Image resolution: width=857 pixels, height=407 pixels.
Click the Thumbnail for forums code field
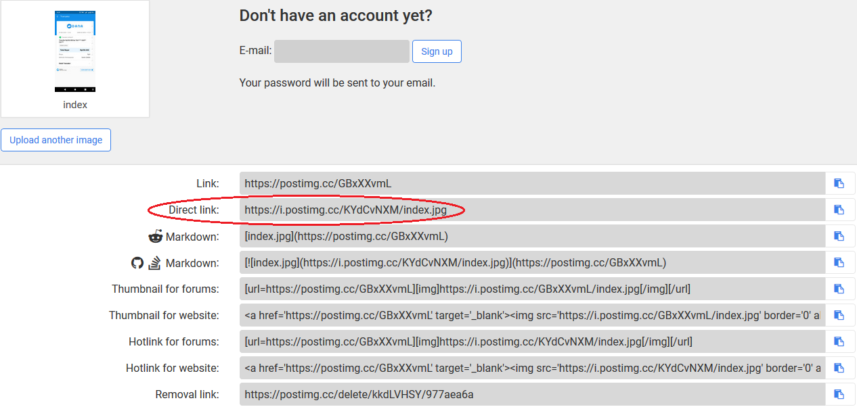tap(532, 289)
